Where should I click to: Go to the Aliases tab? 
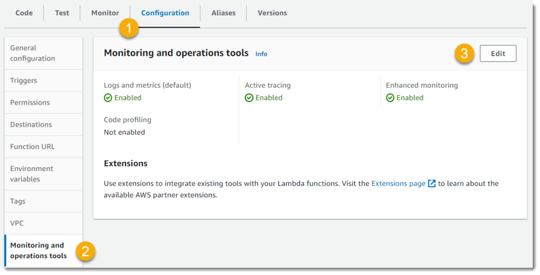223,13
